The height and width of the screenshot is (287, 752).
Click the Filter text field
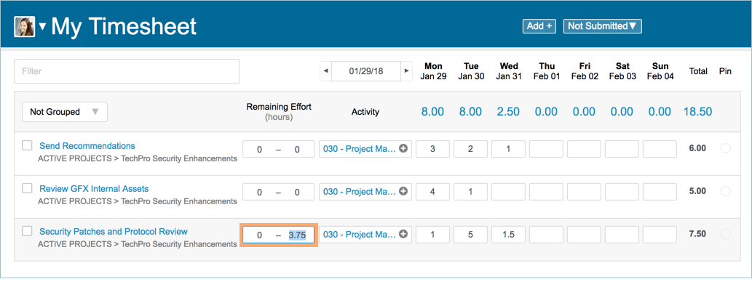[x=127, y=71]
